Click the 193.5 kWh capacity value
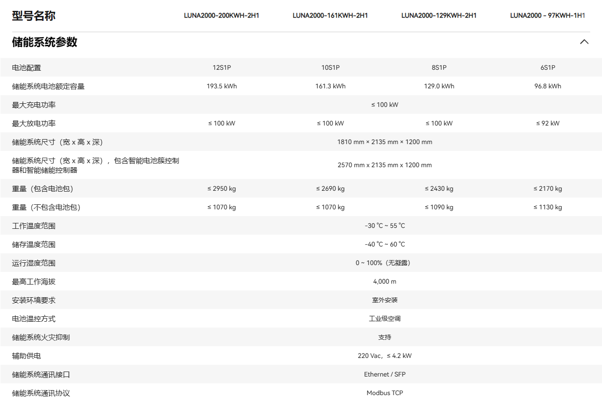602x401 pixels. coord(222,86)
